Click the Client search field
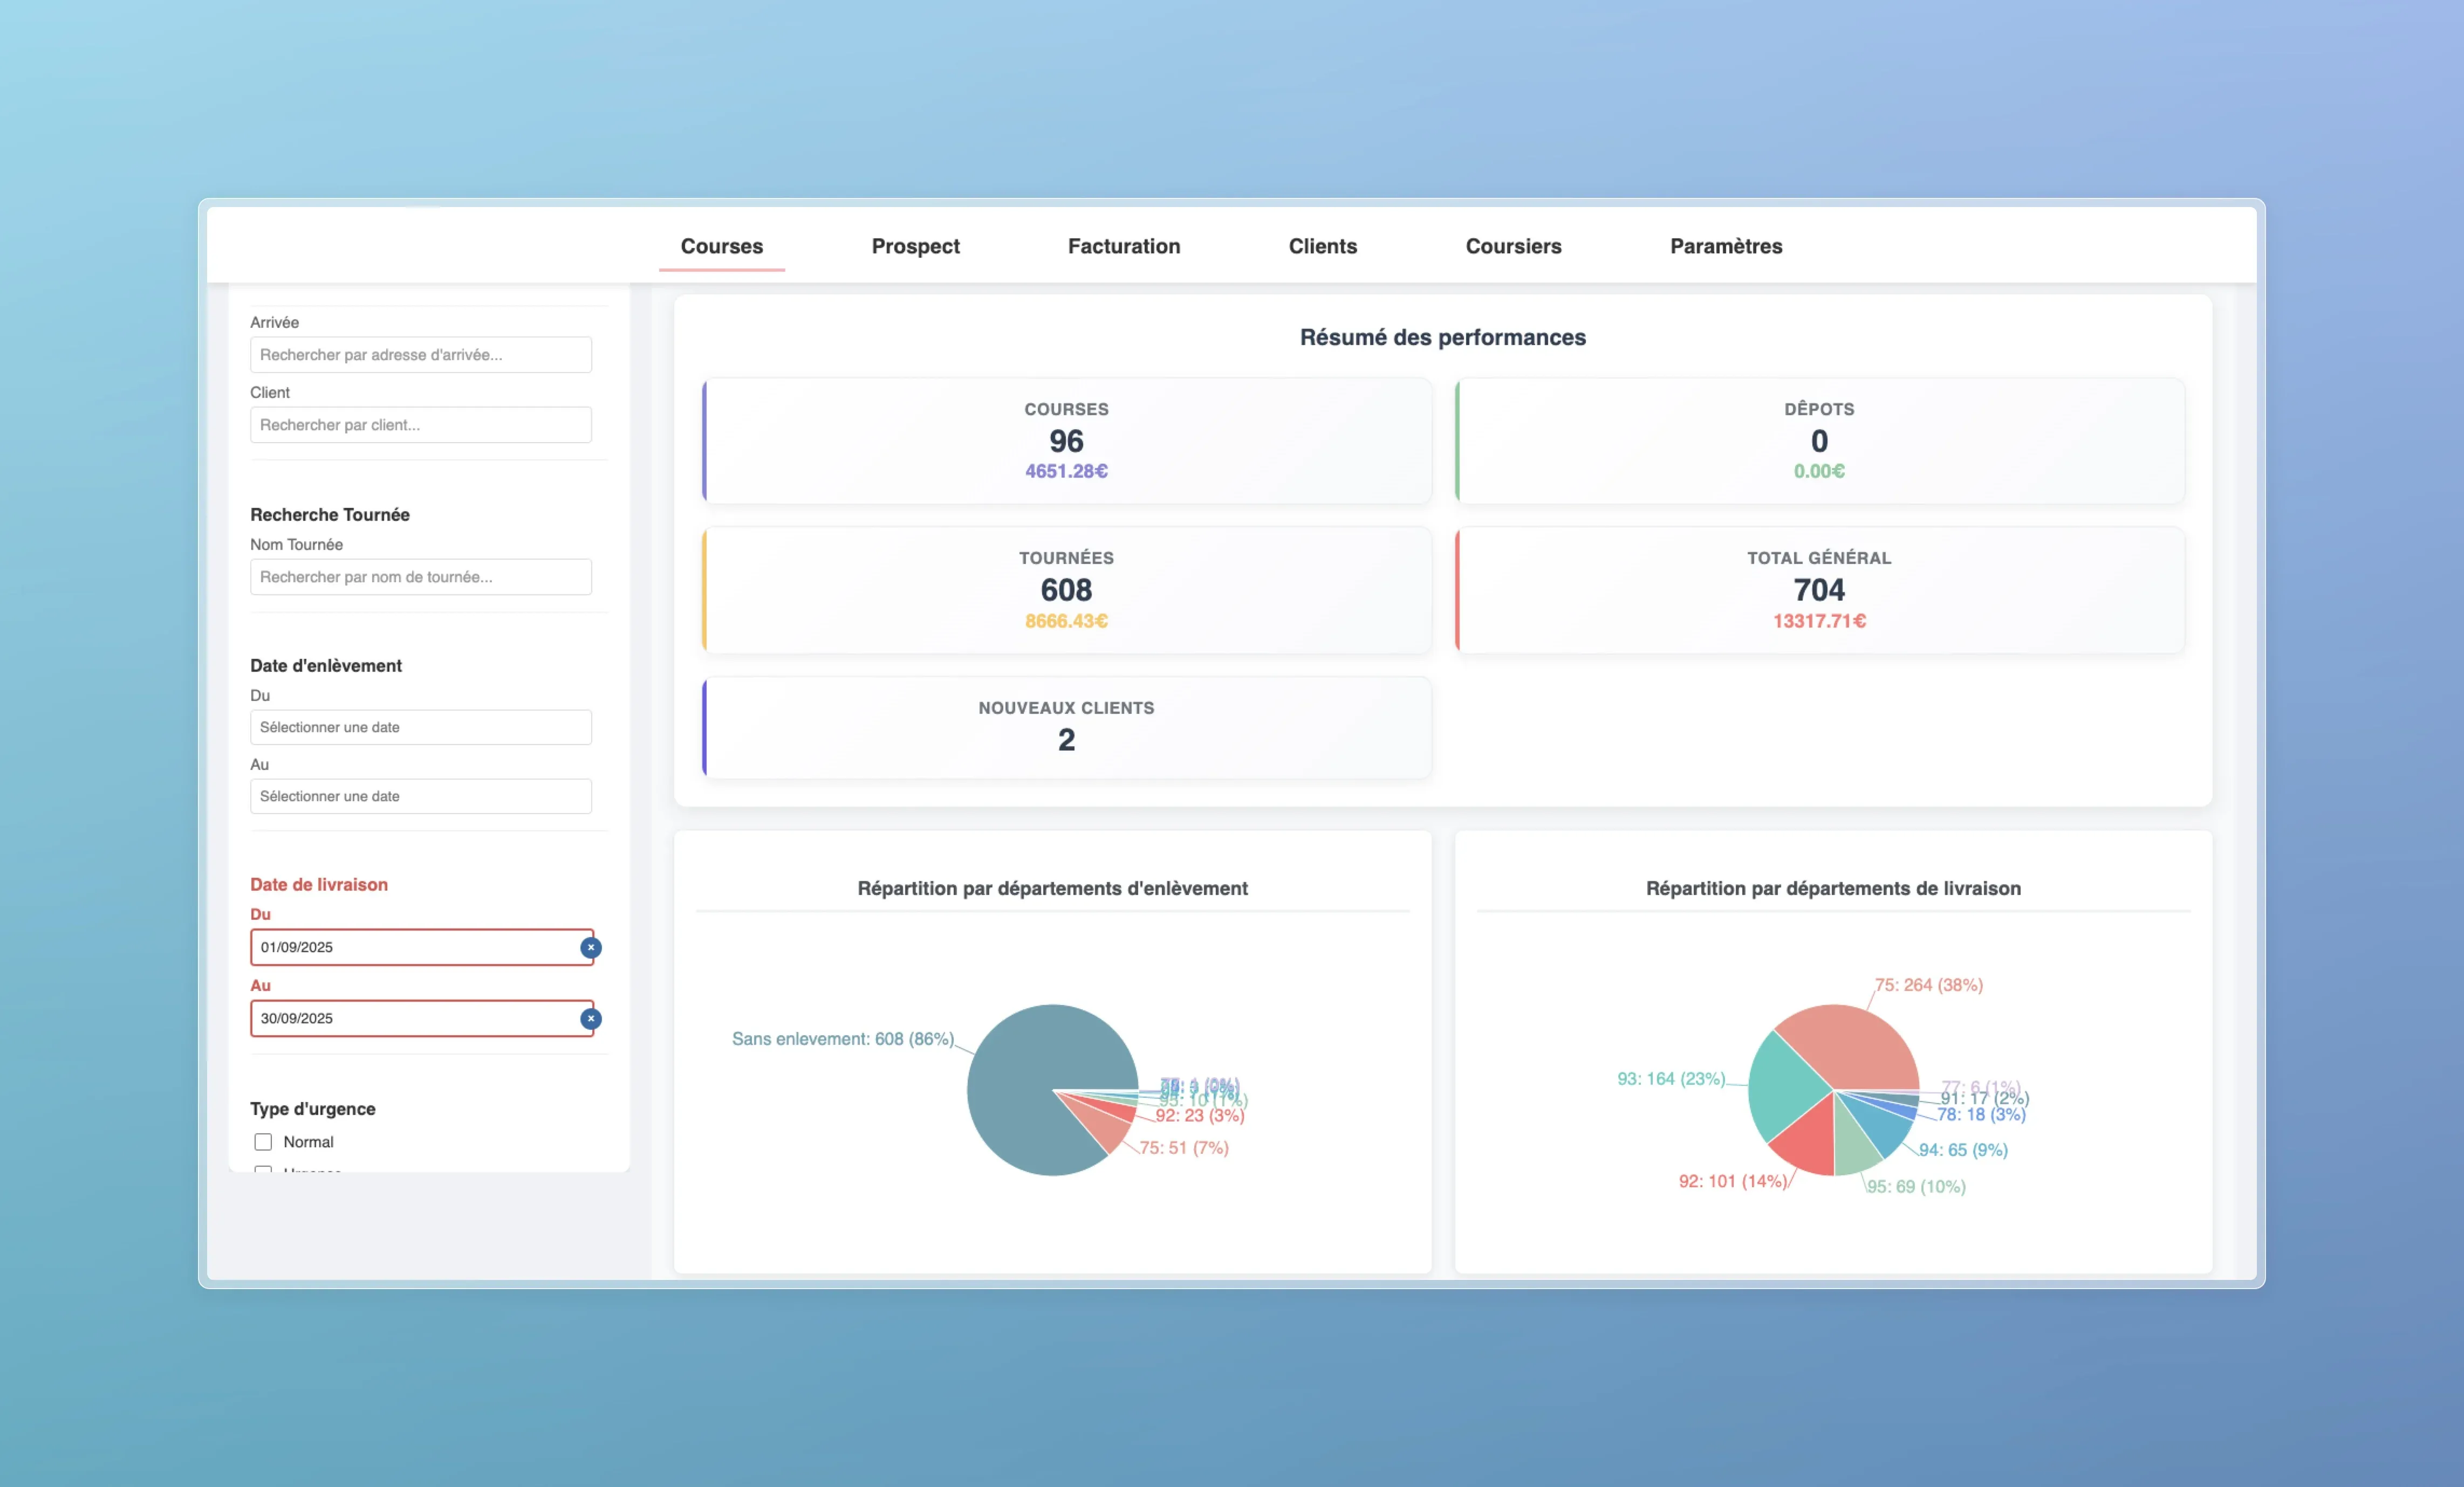The width and height of the screenshot is (2464, 1487). pos(420,425)
